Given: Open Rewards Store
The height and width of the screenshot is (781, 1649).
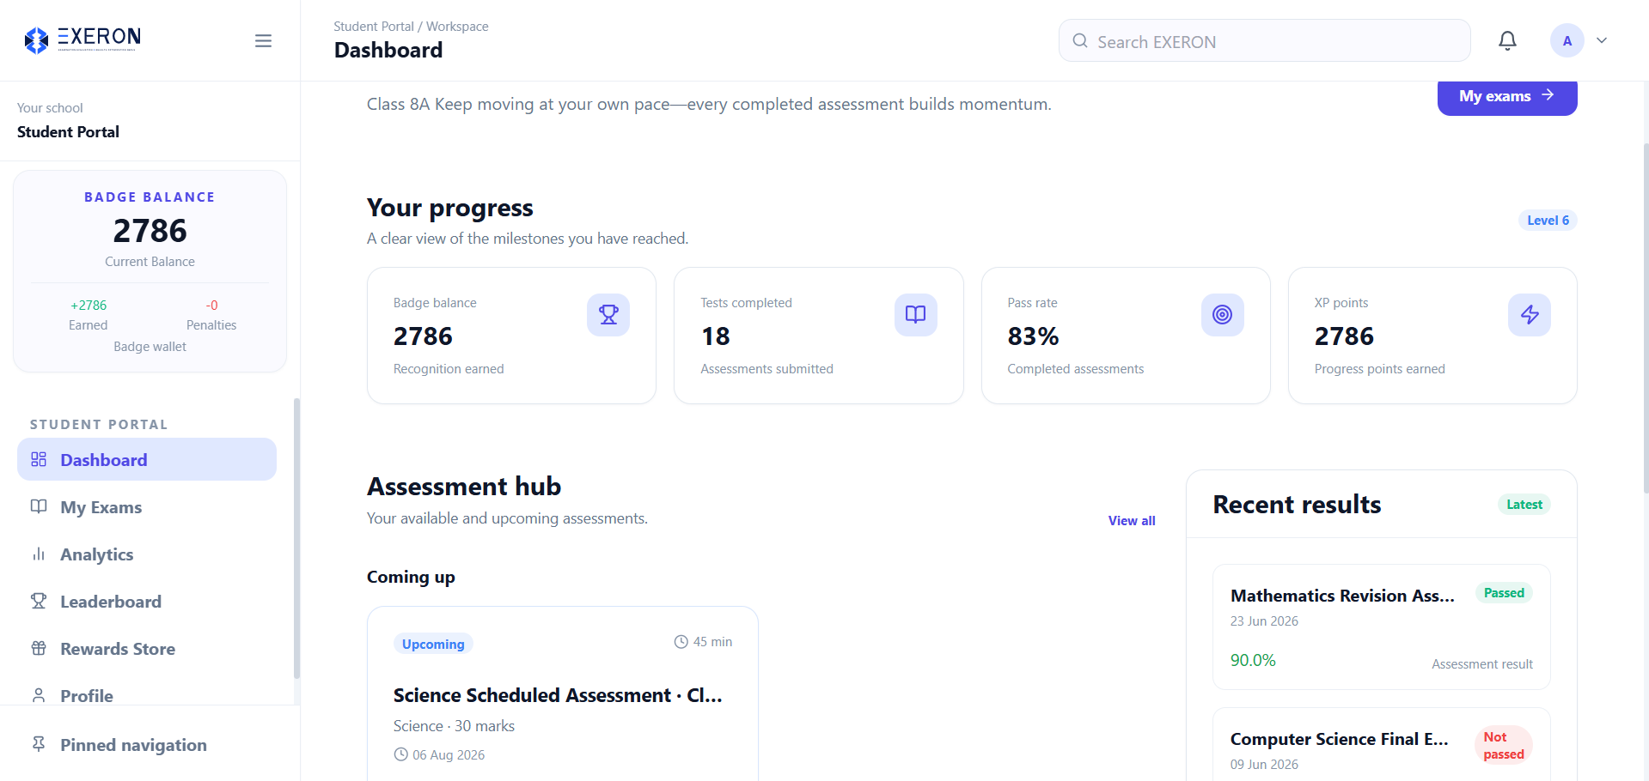Looking at the screenshot, I should point(147,649).
